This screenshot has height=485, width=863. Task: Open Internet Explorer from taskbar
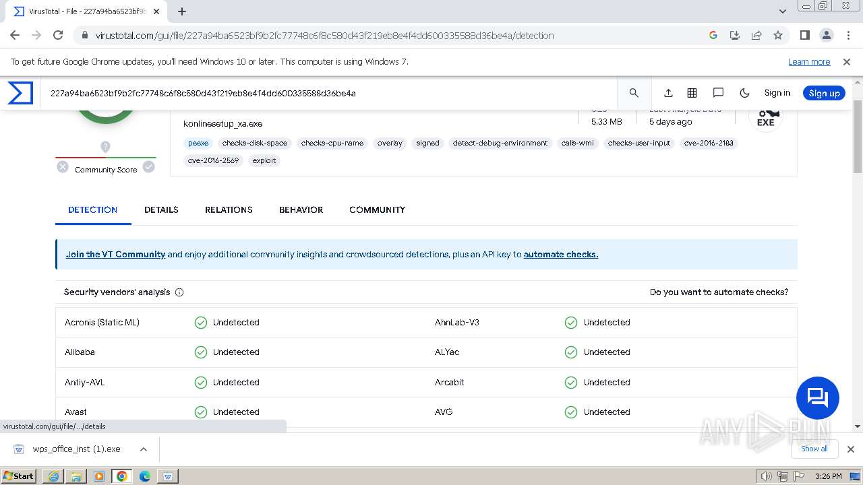tap(53, 476)
